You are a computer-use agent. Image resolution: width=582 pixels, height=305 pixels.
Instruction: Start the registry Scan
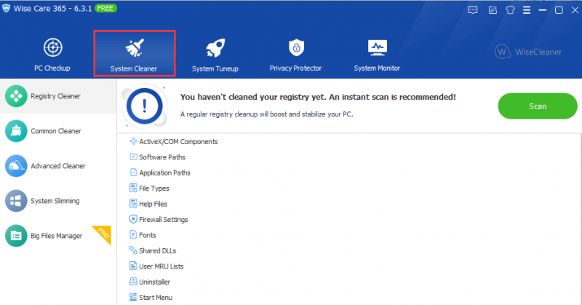pos(538,106)
